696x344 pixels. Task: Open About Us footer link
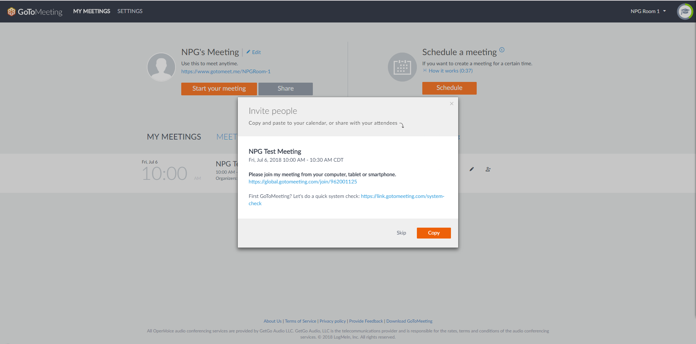(x=273, y=321)
